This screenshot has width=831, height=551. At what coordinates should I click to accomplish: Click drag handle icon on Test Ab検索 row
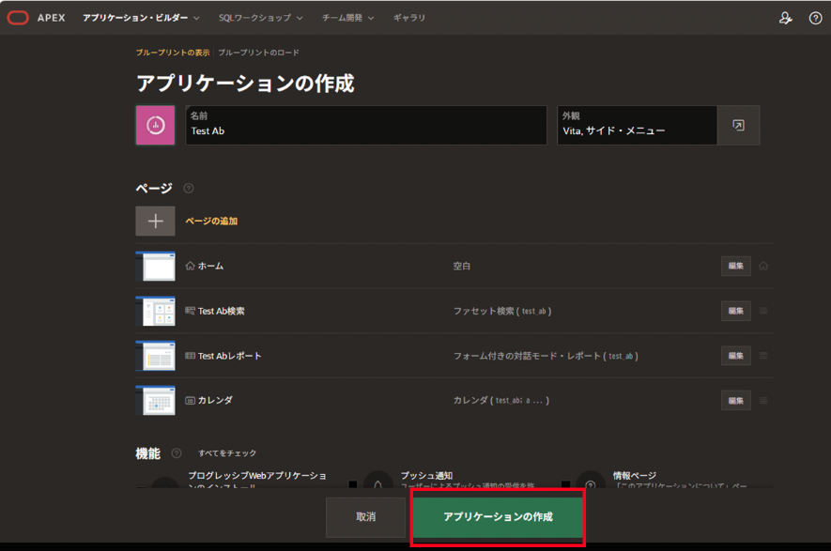click(762, 311)
